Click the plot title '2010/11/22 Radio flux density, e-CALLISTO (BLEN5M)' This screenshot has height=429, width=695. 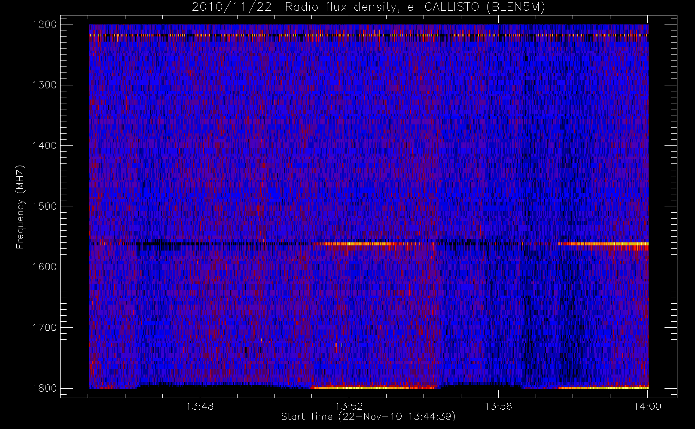[x=368, y=7]
